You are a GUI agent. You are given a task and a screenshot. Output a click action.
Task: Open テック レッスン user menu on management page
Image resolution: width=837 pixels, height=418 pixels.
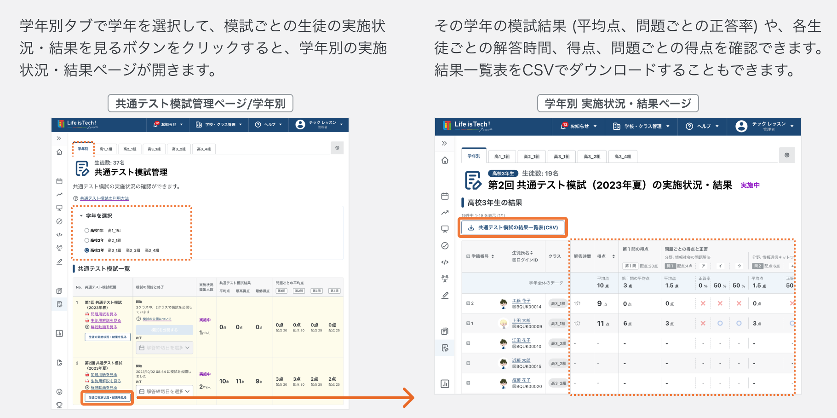319,124
